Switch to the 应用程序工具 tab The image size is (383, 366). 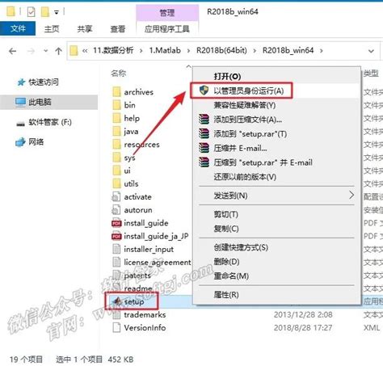167,29
